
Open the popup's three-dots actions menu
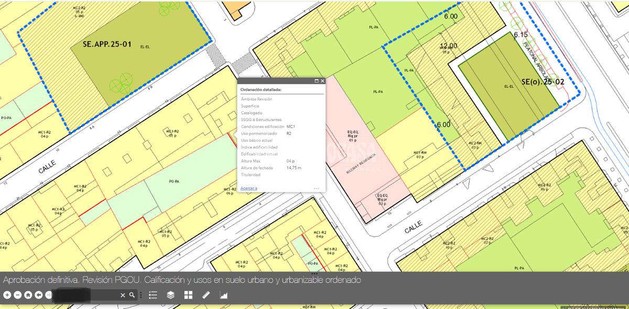click(x=317, y=189)
